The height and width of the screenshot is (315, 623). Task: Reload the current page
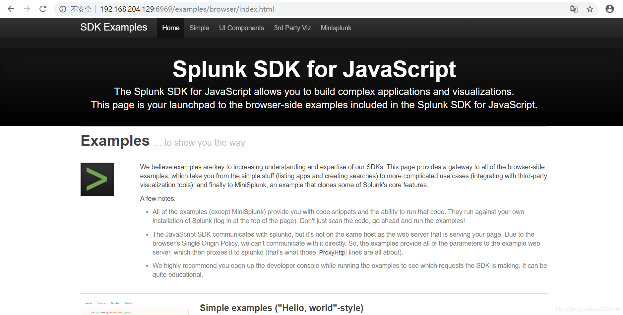point(43,9)
